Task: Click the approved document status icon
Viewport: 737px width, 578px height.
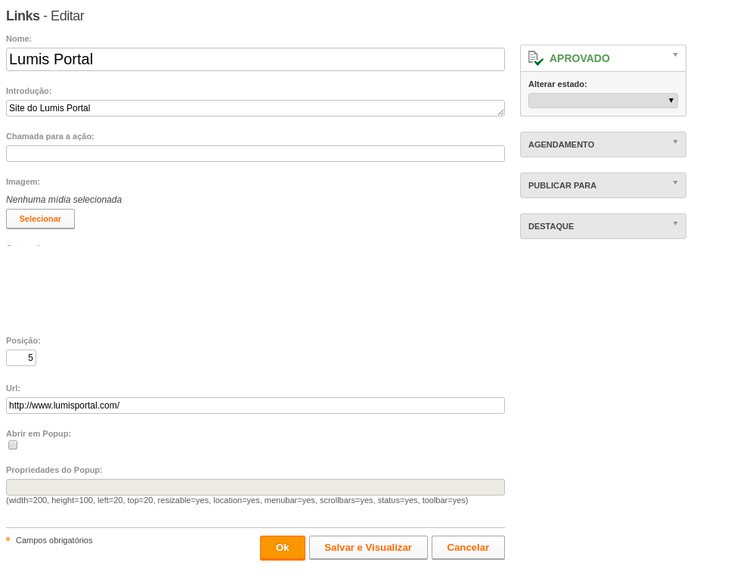Action: (x=535, y=58)
